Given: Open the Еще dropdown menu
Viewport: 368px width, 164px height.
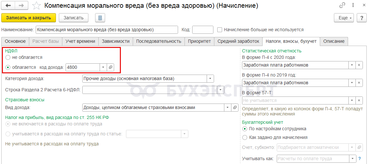Looking at the screenshot, I should [x=344, y=18].
